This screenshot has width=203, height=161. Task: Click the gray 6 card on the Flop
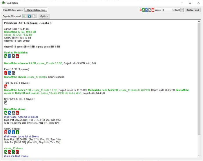tap(14, 73)
